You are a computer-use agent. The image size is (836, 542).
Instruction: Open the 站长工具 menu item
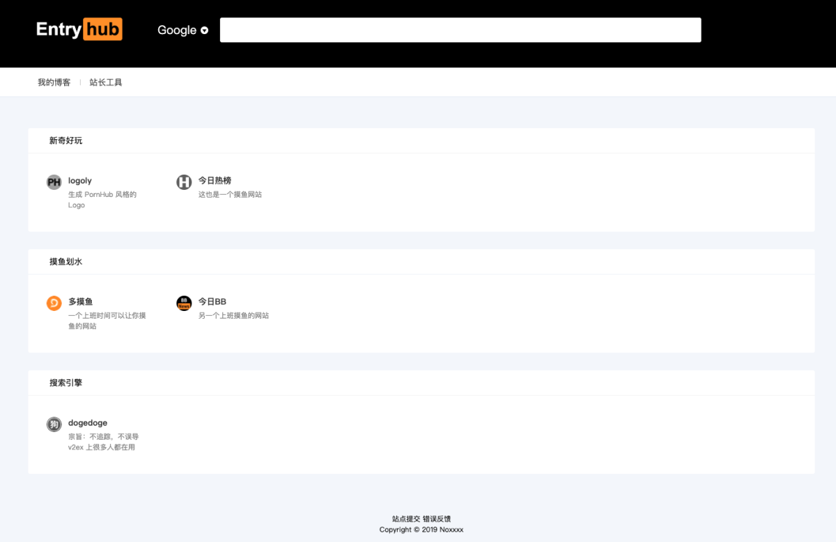pyautogui.click(x=106, y=82)
